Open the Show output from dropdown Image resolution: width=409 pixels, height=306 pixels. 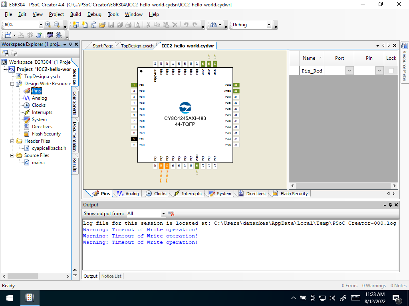tap(163, 214)
